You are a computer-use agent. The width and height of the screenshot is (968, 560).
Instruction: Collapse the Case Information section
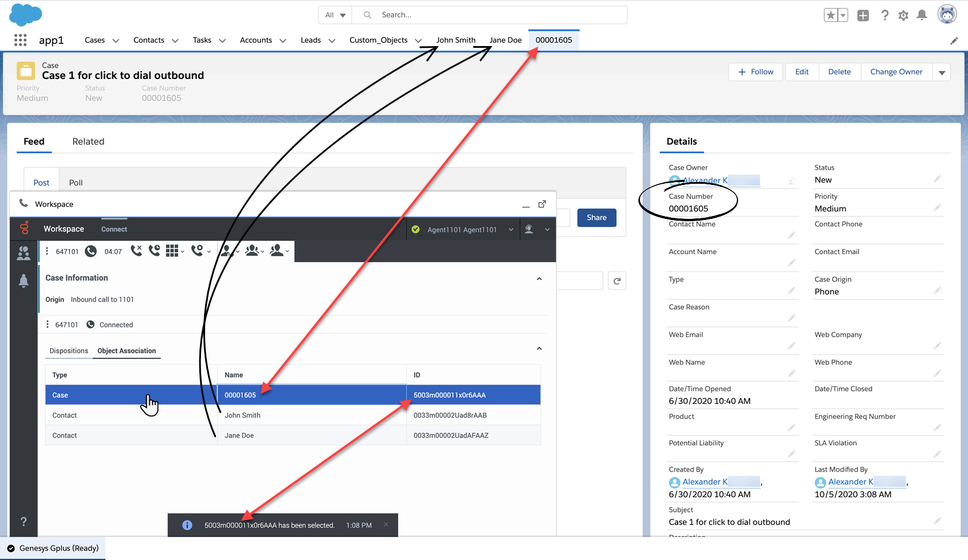click(x=539, y=279)
